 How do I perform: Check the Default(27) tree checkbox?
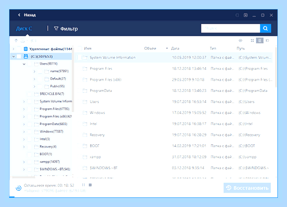tap(40, 79)
